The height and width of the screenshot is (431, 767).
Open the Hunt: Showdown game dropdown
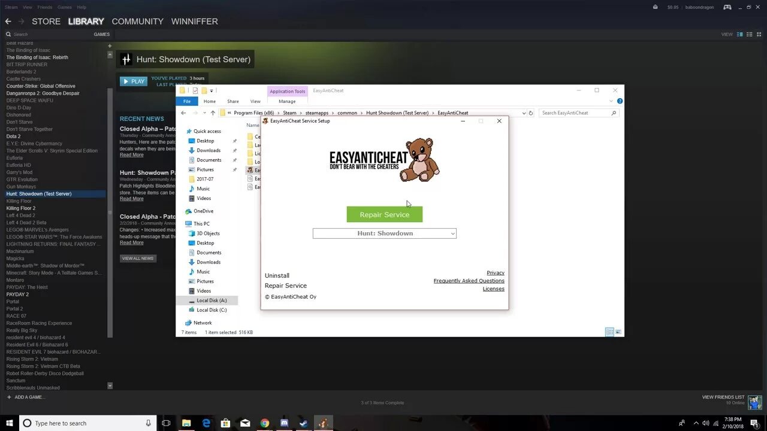384,233
